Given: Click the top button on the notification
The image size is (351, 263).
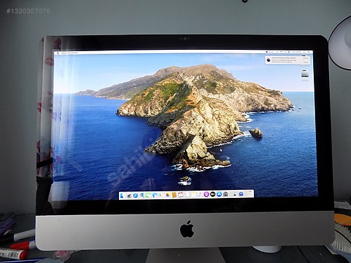Looking at the screenshot, I should pyautogui.click(x=306, y=58).
